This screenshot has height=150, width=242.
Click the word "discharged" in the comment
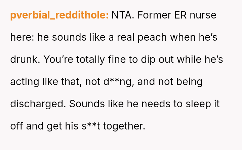(37, 104)
